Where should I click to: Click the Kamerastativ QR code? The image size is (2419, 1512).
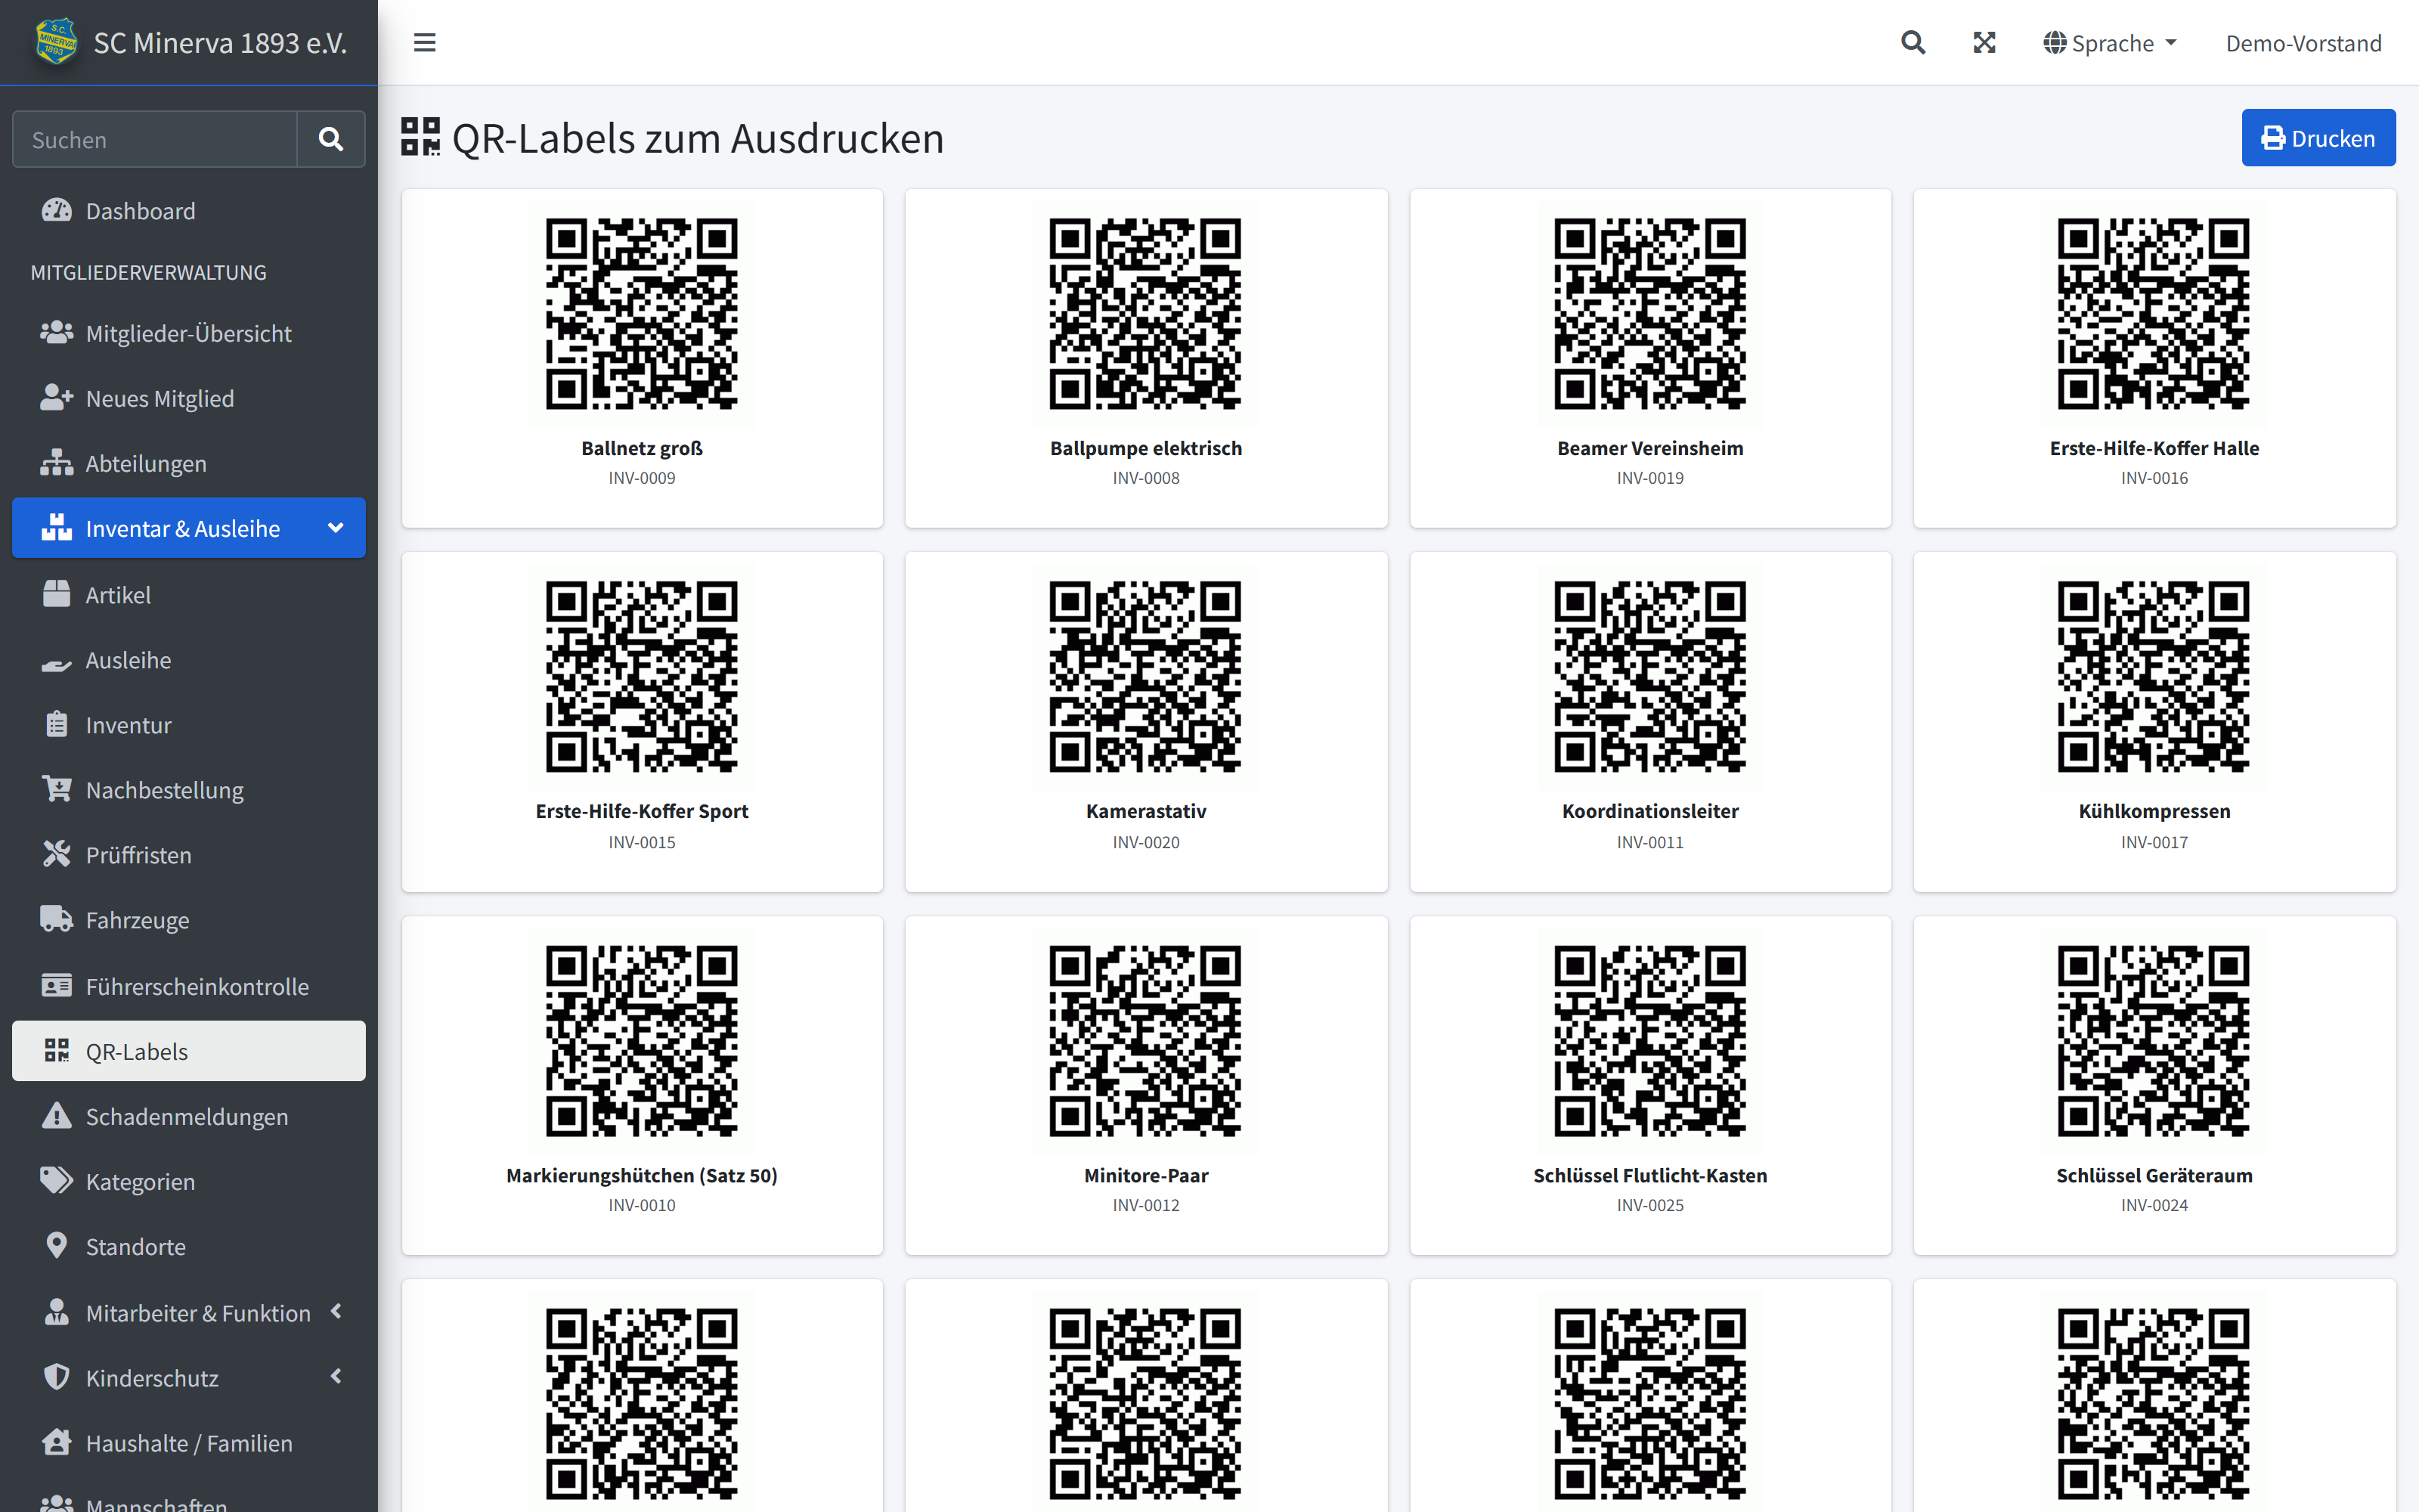click(x=1145, y=677)
